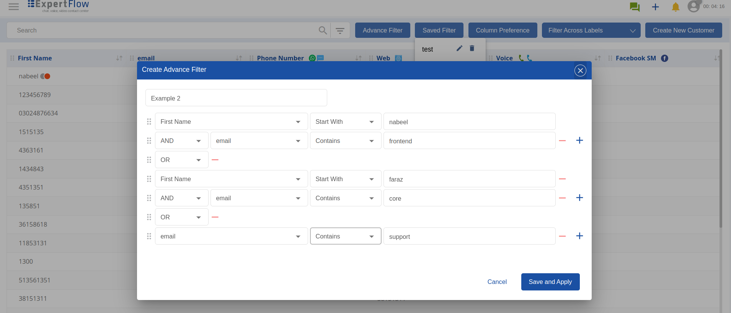Remove the 'faraz' condition row

[x=562, y=179]
